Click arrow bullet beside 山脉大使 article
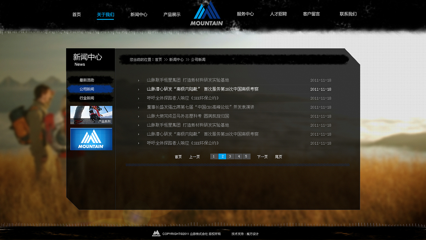Image resolution: width=426 pixels, height=240 pixels. [138, 116]
